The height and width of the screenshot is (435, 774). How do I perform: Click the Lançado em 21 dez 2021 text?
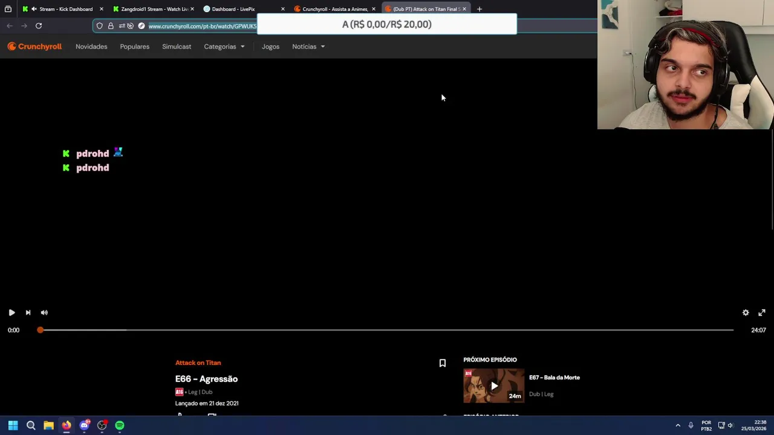click(x=207, y=403)
